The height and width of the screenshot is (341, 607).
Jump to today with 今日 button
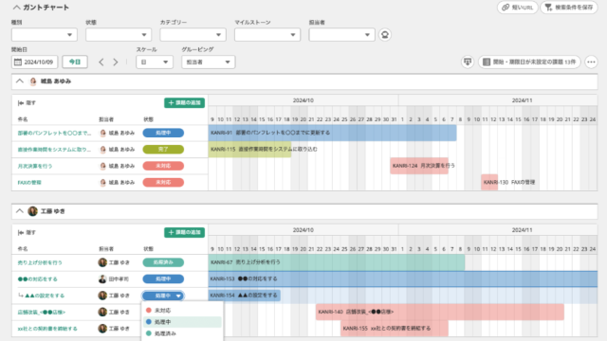(x=75, y=62)
